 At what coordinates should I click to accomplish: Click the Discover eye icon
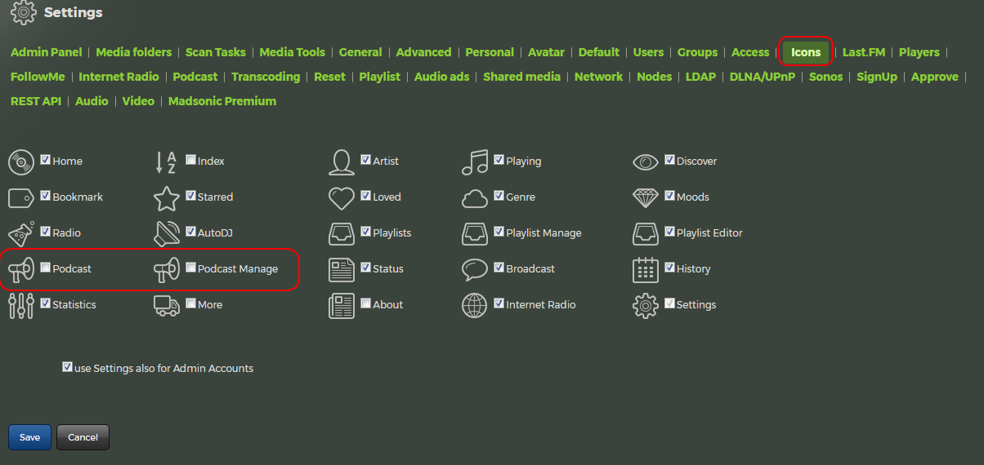point(646,162)
